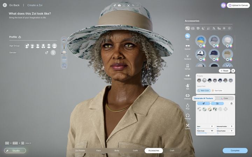
Task: Click the Go Back arrow icon
Action: 5,5
